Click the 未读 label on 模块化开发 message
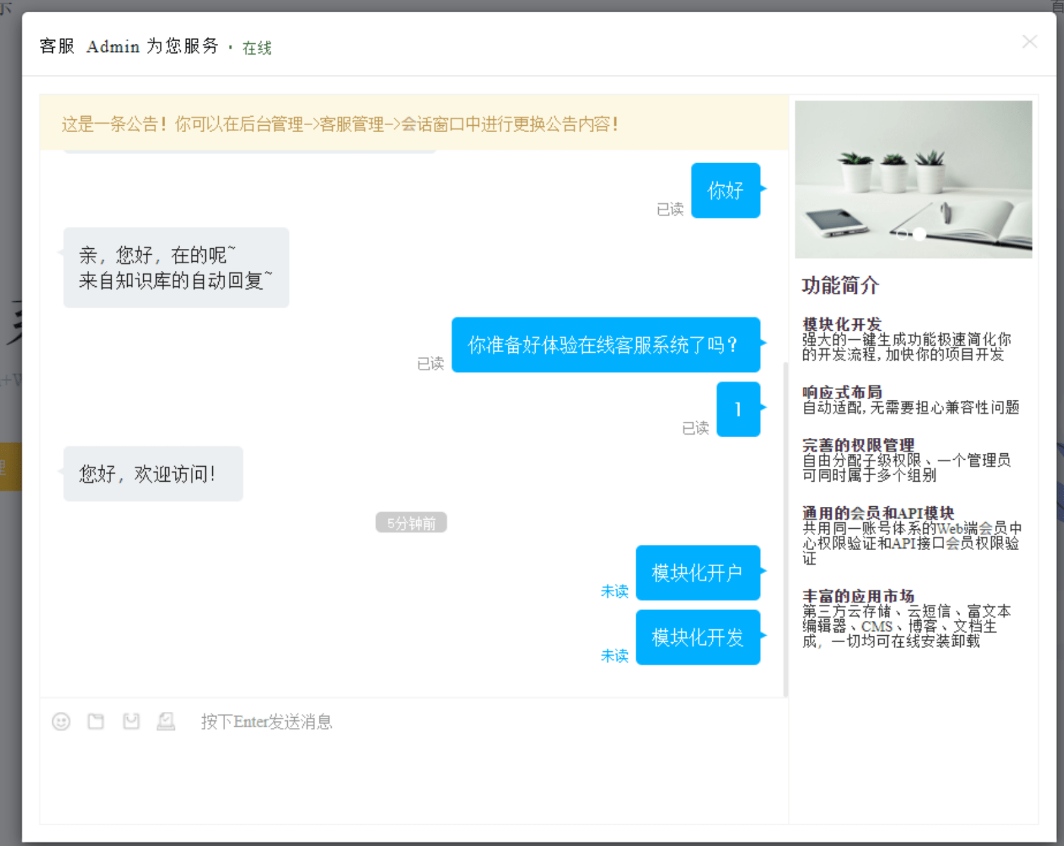The image size is (1064, 846). [614, 656]
